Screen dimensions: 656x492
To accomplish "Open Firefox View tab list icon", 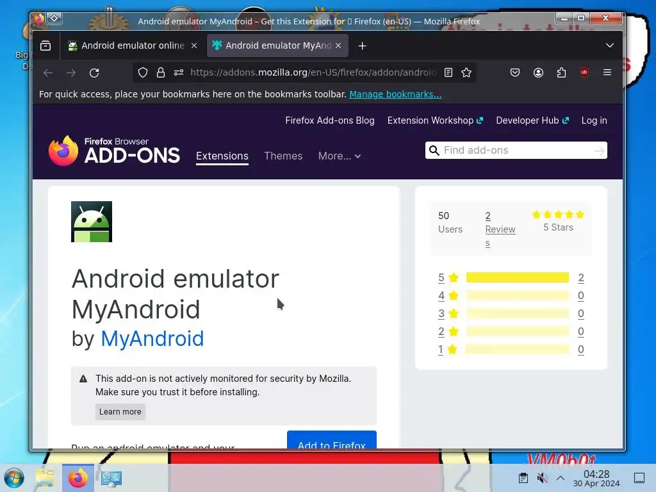I will tap(45, 45).
